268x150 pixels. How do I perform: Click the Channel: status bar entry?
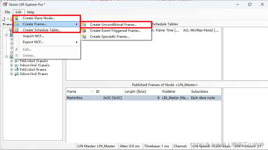180,146
